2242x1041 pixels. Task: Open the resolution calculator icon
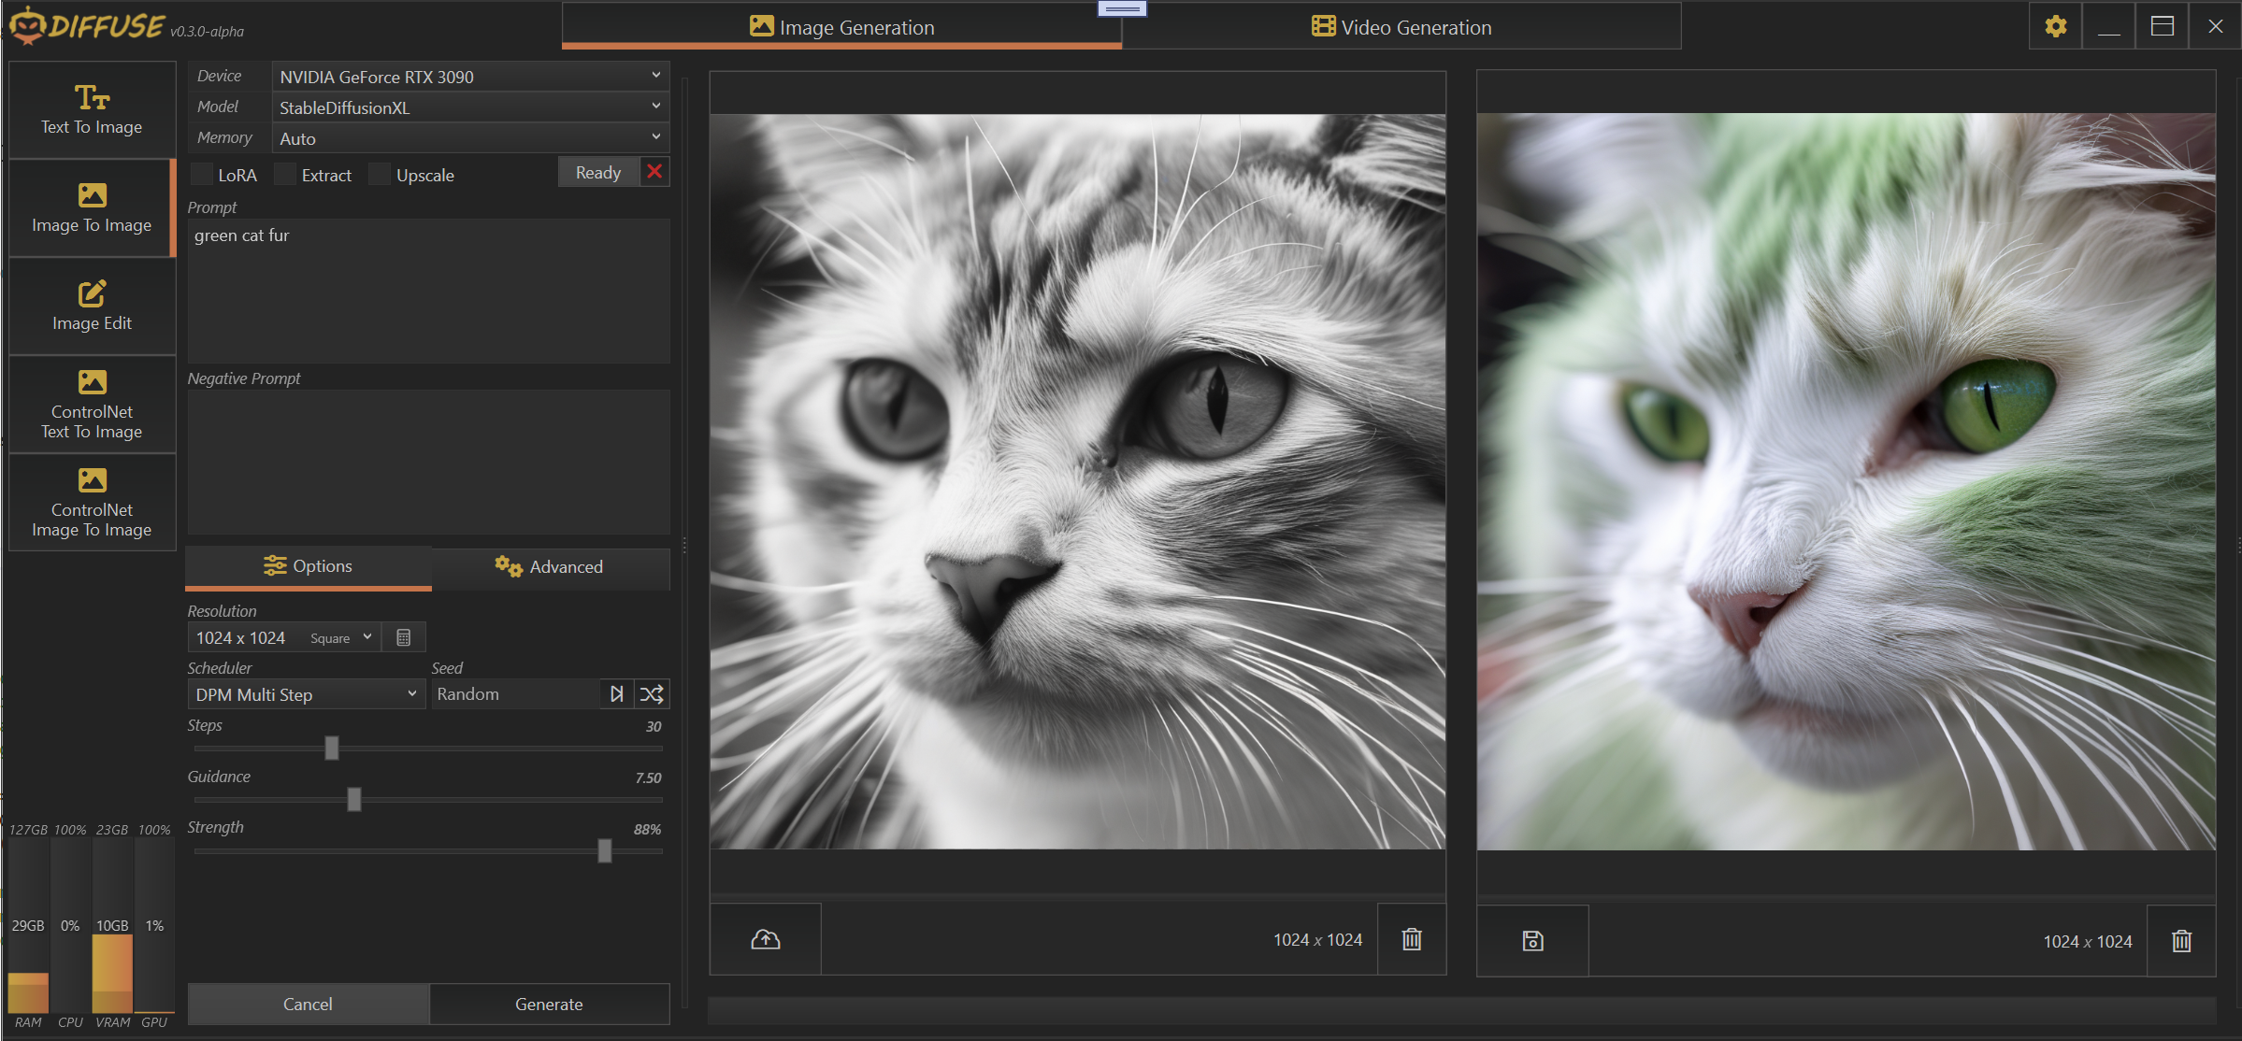[x=404, y=637]
